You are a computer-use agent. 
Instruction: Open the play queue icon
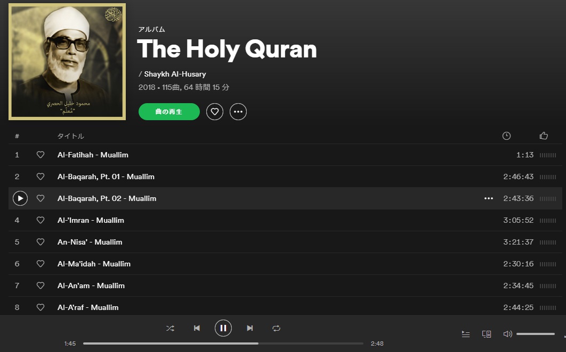466,334
